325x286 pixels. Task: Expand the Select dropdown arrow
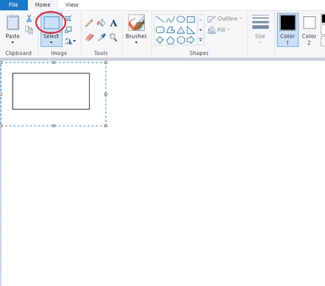[51, 43]
